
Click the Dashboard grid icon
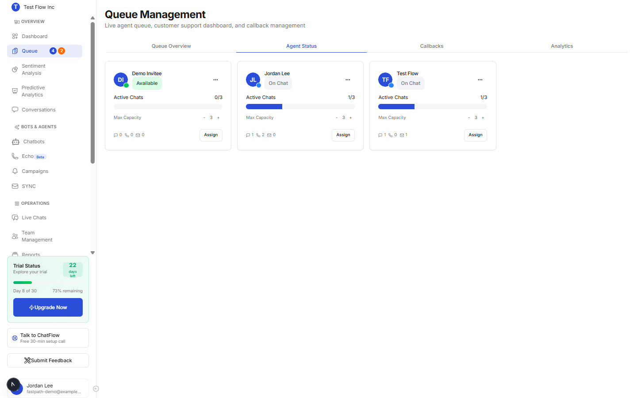coord(15,36)
